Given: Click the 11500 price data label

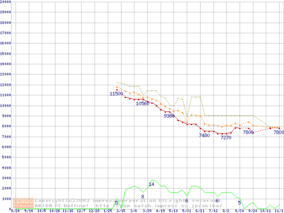Looking at the screenshot, I should (x=116, y=94).
